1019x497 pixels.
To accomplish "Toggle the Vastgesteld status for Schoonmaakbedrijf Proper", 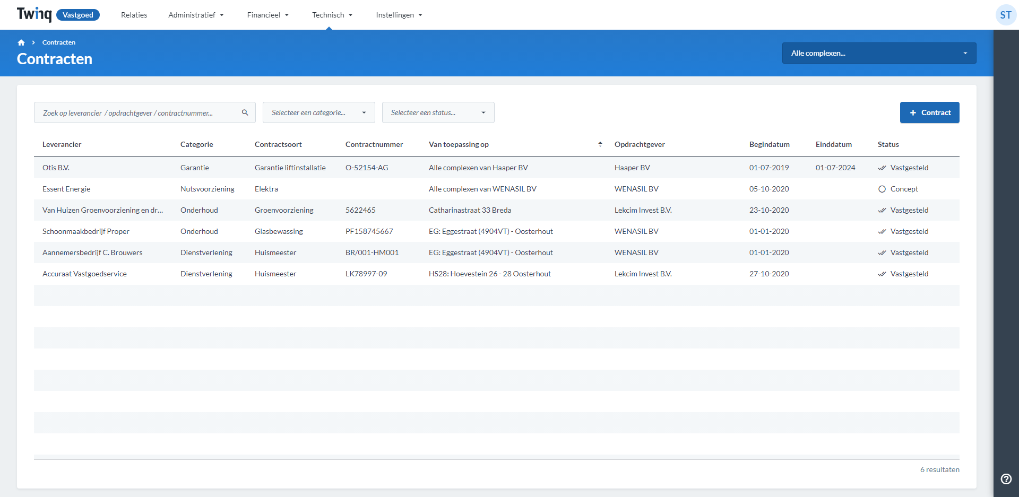I will [882, 231].
